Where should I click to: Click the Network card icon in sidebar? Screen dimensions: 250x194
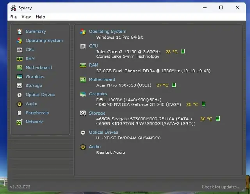[20, 122]
